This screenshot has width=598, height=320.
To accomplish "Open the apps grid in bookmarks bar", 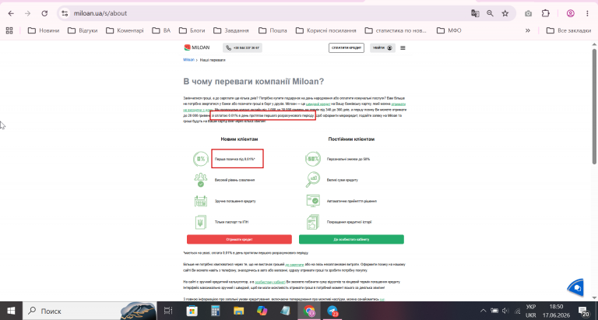I will click(x=9, y=30).
